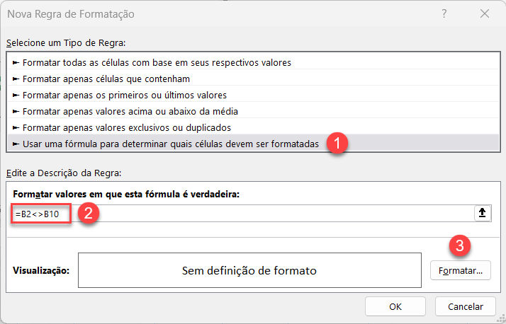The height and width of the screenshot is (324, 506).
Task: Click the red step 1 marker badge
Action: pos(337,143)
